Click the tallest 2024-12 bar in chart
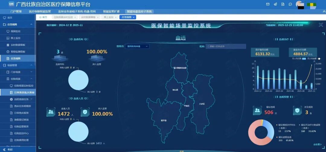The width and height of the screenshot is (326, 152). click(x=257, y=77)
